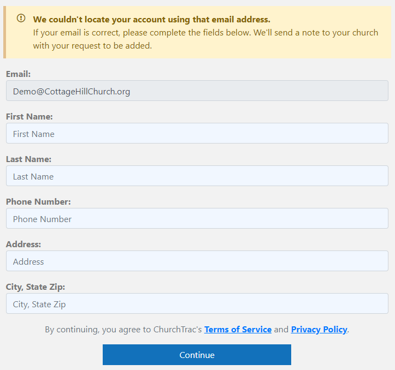Click the City, State Zip label

(x=36, y=287)
